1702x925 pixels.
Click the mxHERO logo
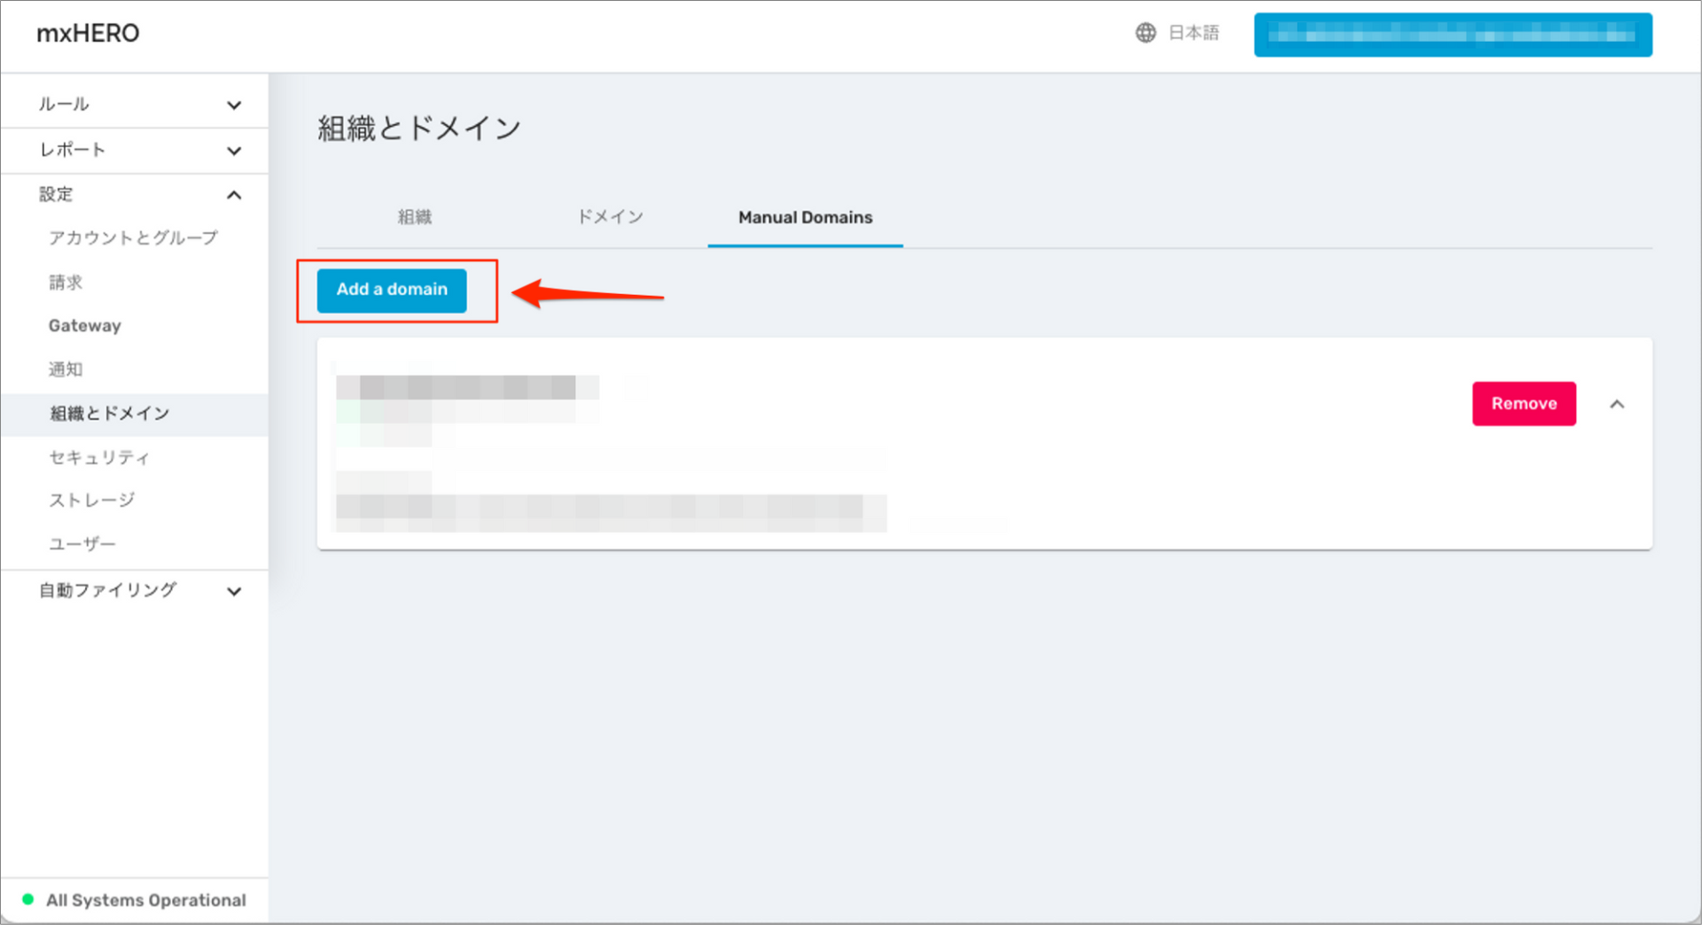(88, 34)
